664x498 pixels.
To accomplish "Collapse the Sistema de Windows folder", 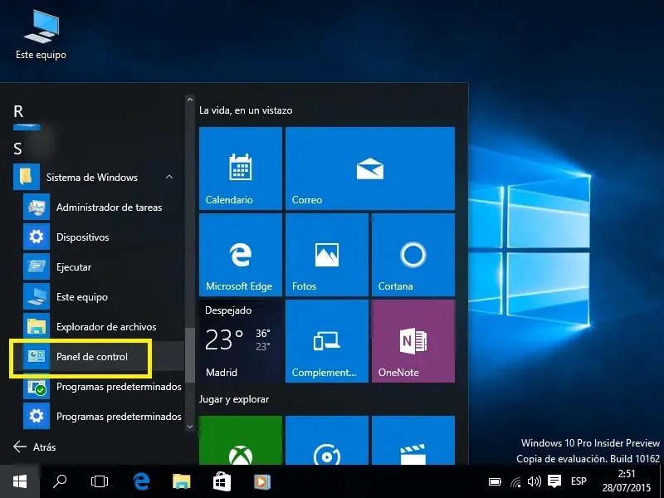I will pyautogui.click(x=97, y=177).
